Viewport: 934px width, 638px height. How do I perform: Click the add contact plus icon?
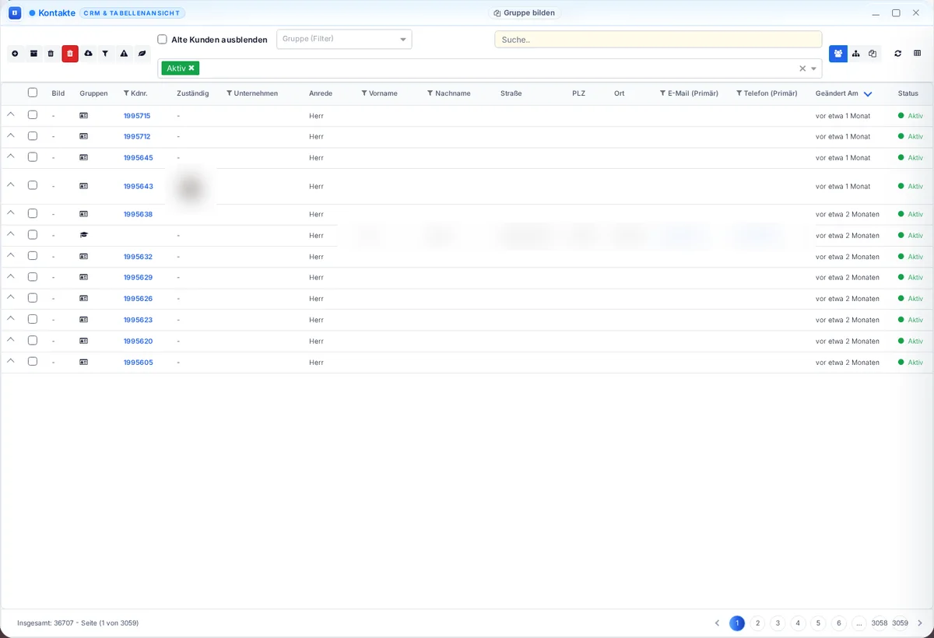(x=15, y=54)
